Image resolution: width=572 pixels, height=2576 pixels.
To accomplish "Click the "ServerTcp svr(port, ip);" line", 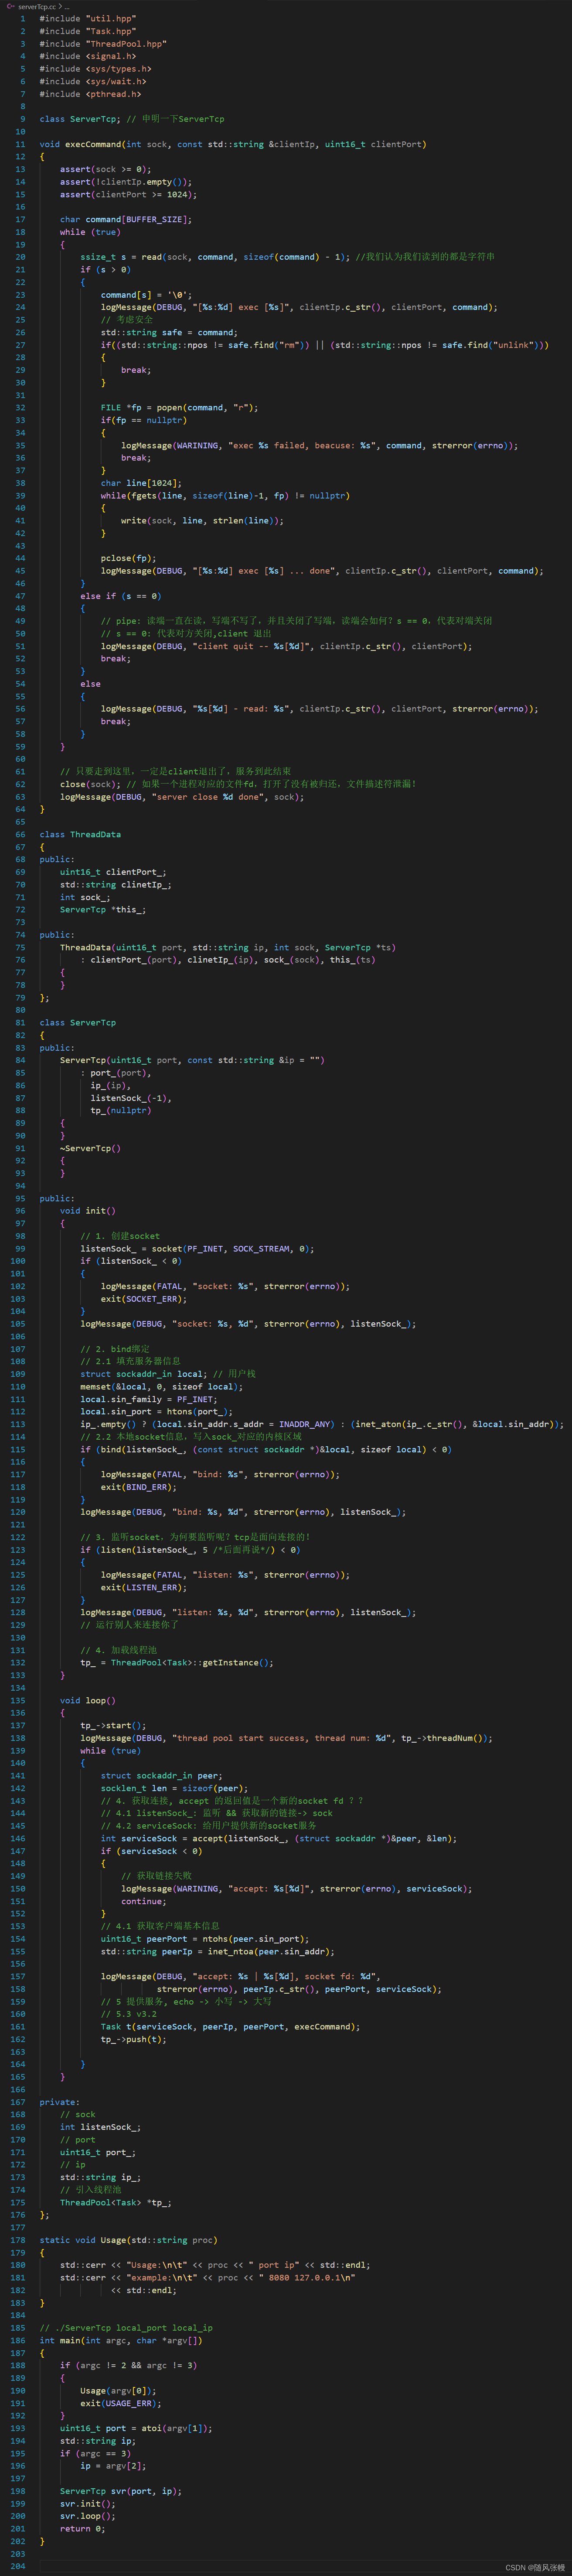I will coord(121,2491).
